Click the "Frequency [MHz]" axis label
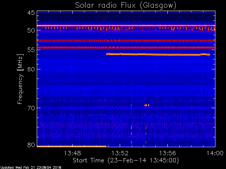Image resolution: width=226 pixels, height=169 pixels. (20, 79)
